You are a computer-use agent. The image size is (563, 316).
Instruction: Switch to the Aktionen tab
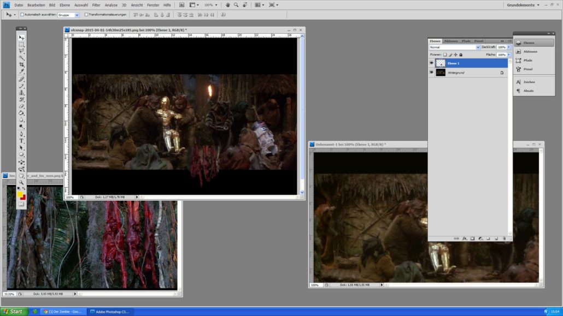coord(451,41)
